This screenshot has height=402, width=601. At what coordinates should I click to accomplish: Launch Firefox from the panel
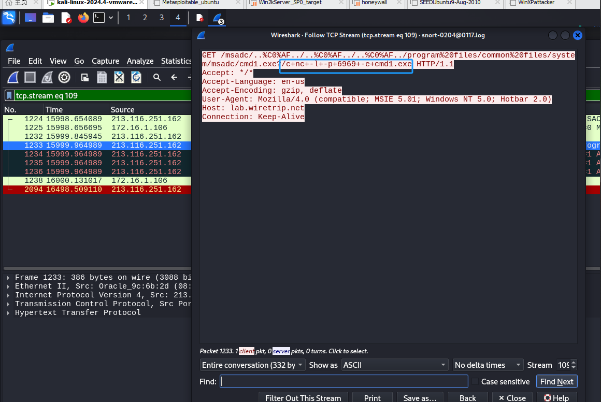pos(83,18)
